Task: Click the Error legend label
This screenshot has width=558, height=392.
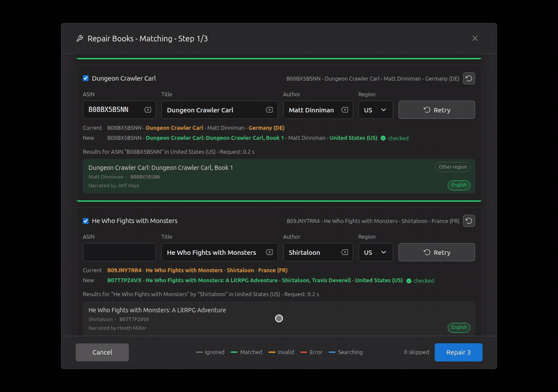Action: click(316, 352)
